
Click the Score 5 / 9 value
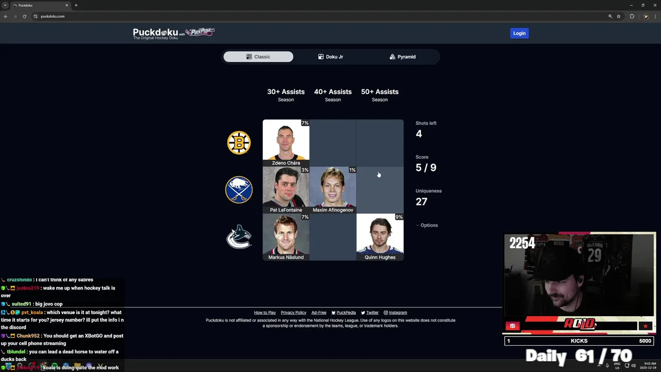click(x=426, y=167)
